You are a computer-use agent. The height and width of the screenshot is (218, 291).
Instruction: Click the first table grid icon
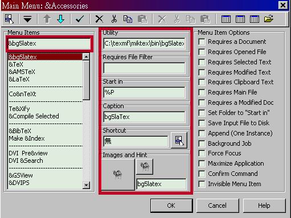click(226, 19)
